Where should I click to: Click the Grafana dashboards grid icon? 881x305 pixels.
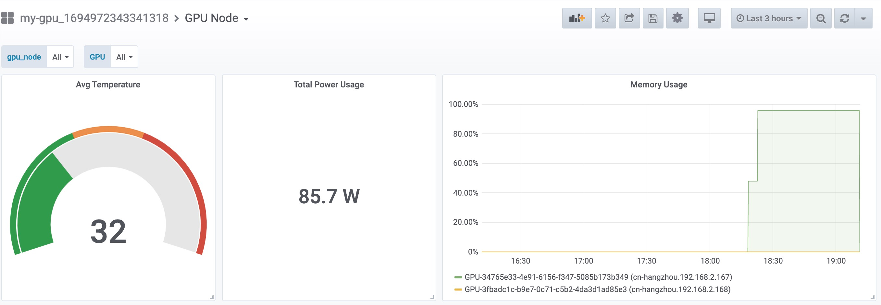tap(7, 18)
